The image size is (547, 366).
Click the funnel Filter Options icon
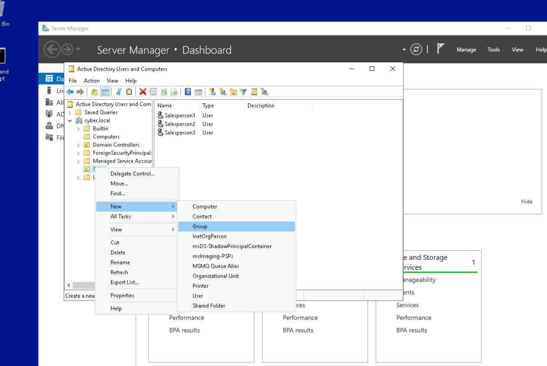coord(243,92)
